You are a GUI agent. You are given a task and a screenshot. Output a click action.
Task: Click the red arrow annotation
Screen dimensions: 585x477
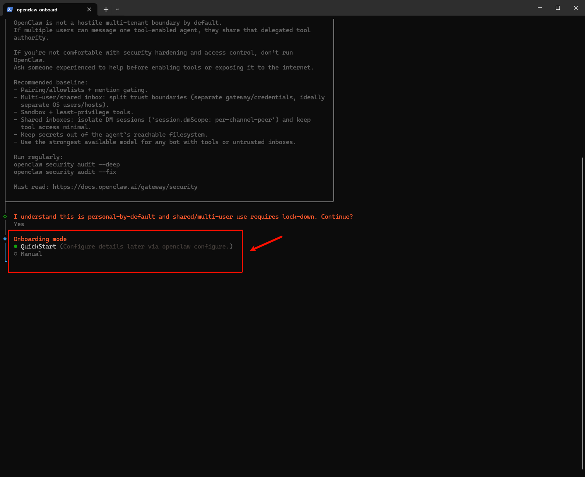pos(266,243)
